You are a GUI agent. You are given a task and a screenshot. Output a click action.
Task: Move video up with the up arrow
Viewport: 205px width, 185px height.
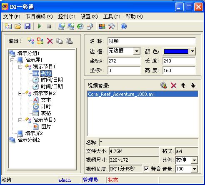183,85
